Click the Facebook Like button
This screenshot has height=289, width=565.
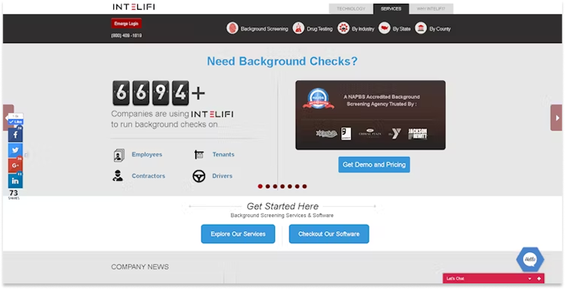tap(16, 121)
